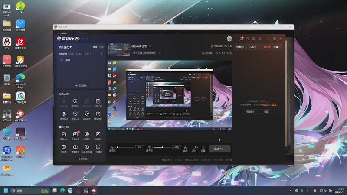Select the 场景 1 scene tab

coord(88,54)
